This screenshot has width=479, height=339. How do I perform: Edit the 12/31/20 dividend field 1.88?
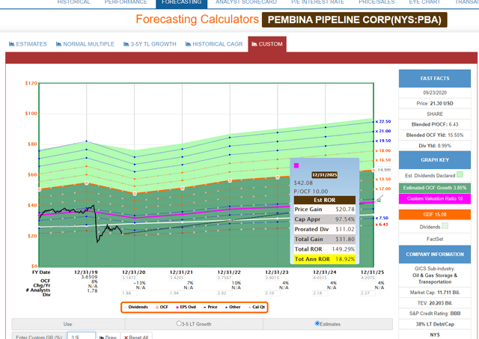[129, 293]
